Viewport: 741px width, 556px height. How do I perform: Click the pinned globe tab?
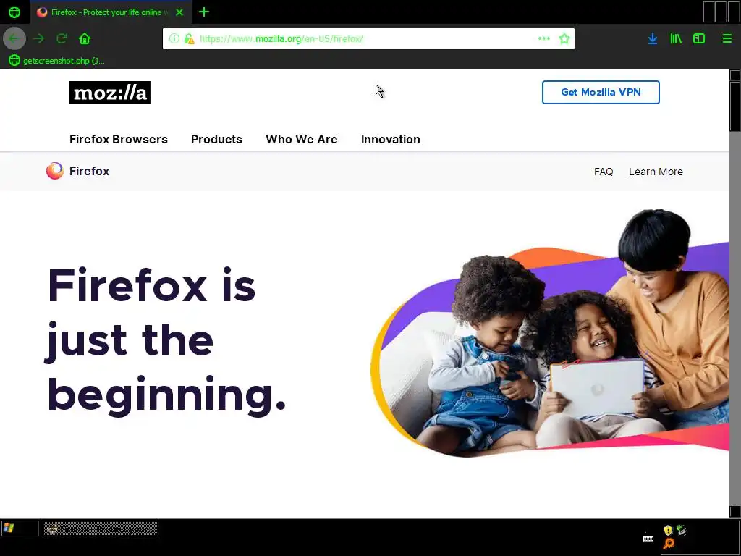14,12
